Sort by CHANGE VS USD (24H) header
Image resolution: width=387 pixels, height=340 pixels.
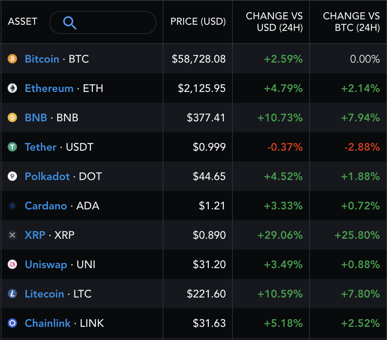[274, 22]
